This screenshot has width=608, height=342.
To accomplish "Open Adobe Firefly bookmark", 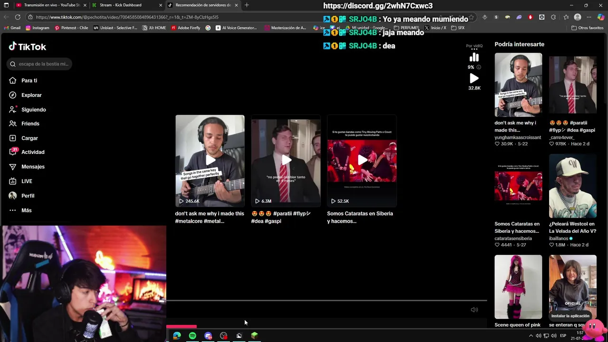I will 186,28.
